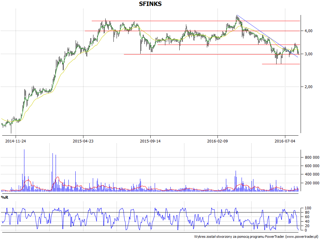Select the blue descending trend line
Screen dimensions: 320x240
click(x=267, y=36)
